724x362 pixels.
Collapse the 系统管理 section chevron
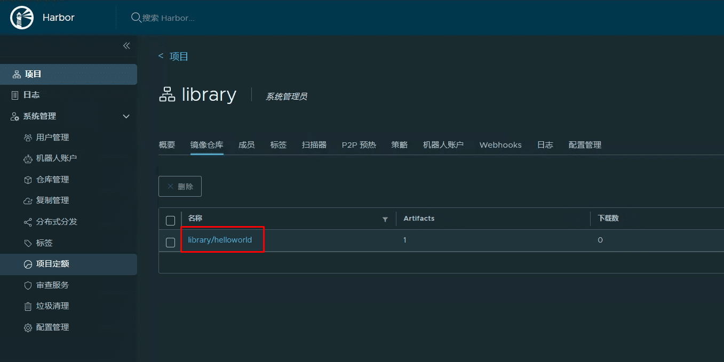[126, 116]
